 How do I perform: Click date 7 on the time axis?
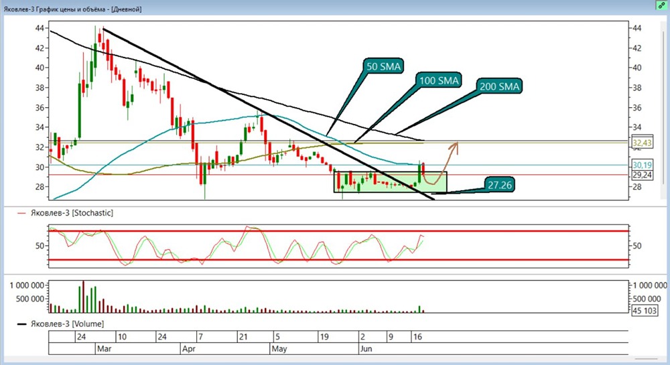coord(201,337)
